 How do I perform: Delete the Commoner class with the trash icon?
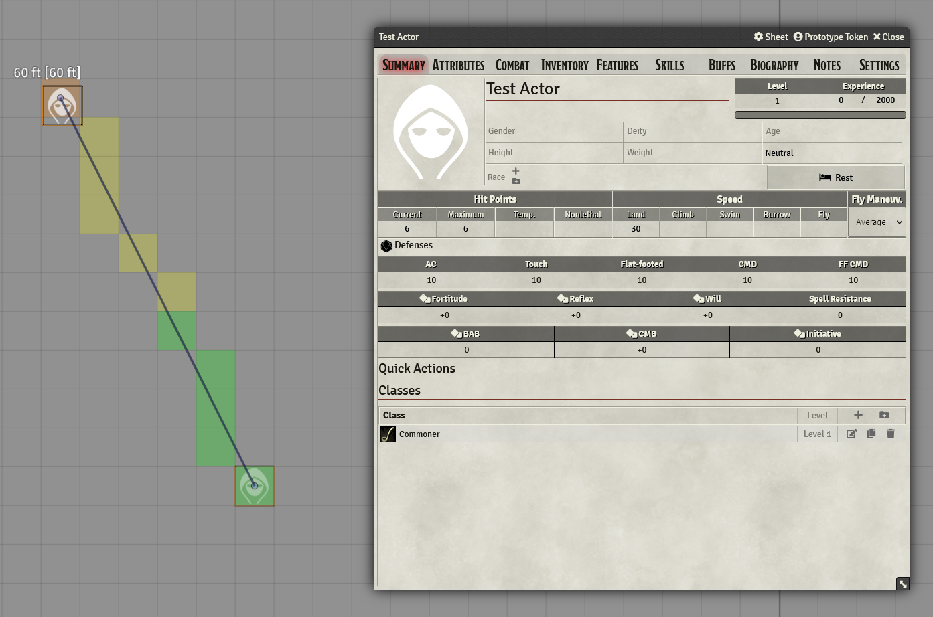pos(891,434)
